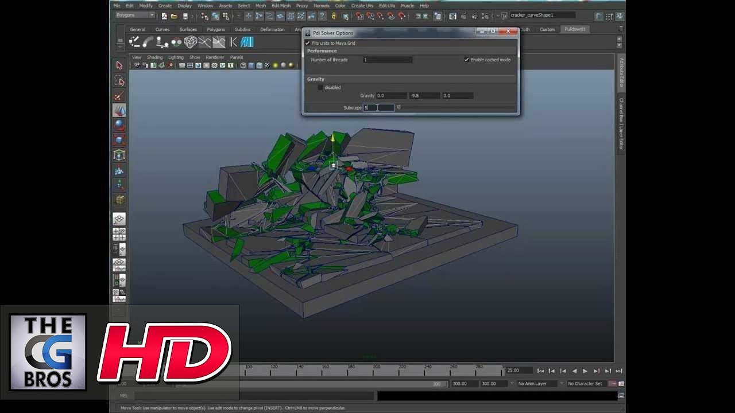Select the Scale tool cube icon

[119, 140]
